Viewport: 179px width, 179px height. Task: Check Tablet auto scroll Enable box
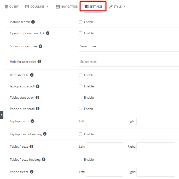click(80, 98)
